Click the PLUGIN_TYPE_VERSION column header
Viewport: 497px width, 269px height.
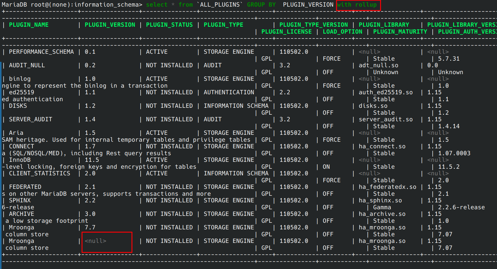coord(314,25)
